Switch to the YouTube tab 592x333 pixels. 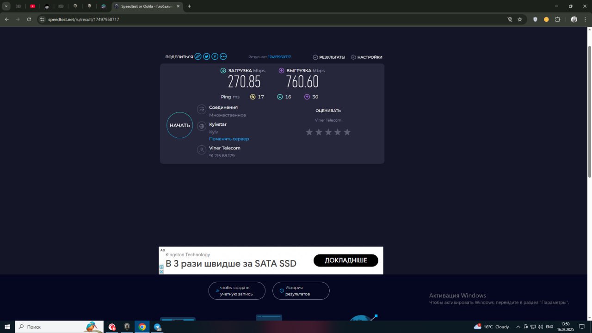tap(32, 6)
